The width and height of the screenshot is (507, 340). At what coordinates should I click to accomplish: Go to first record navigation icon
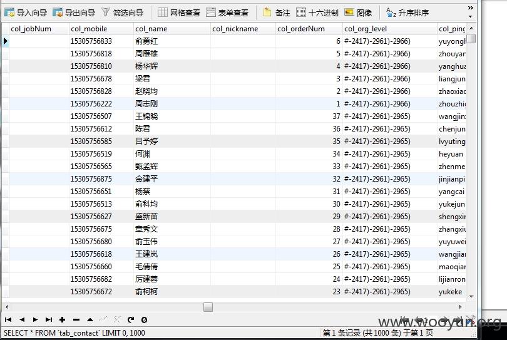tap(8, 319)
